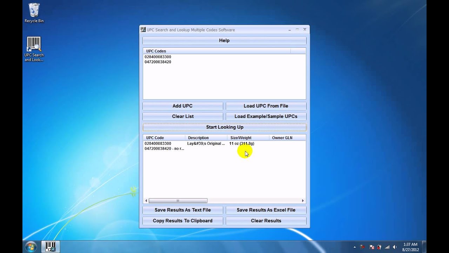The height and width of the screenshot is (253, 449).
Task: Click Load Example/Sample UPCs
Action: tap(266, 116)
